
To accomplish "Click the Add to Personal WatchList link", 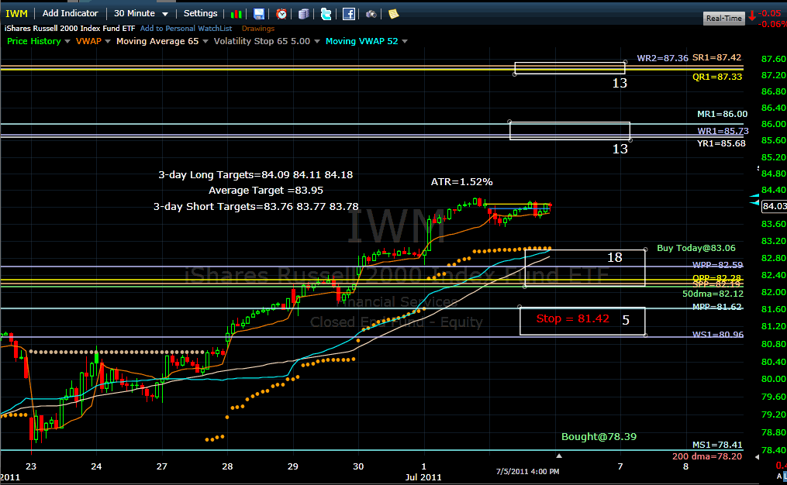I will (186, 29).
